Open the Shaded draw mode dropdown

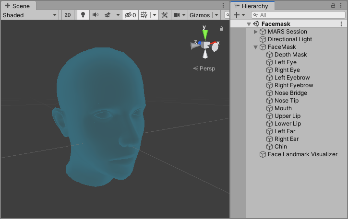[30, 15]
